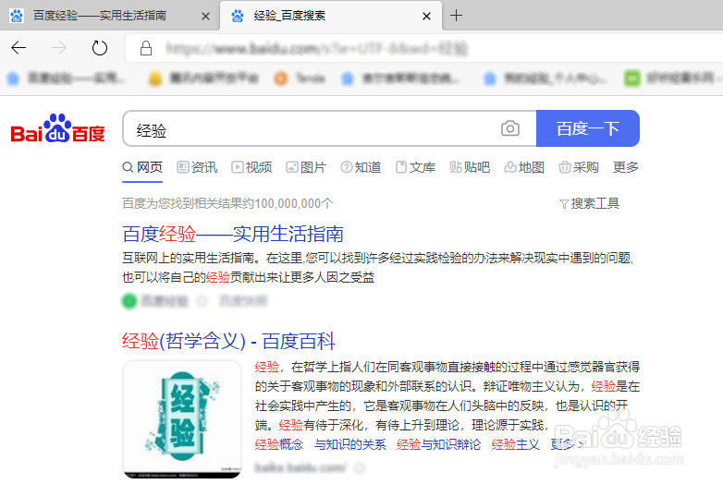Click the 经验 encyclopedia thumbnail image
This screenshot has width=723, height=484.
click(182, 419)
